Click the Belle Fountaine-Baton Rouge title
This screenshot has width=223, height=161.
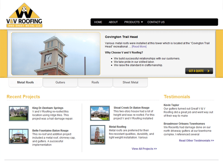(x=50, y=131)
